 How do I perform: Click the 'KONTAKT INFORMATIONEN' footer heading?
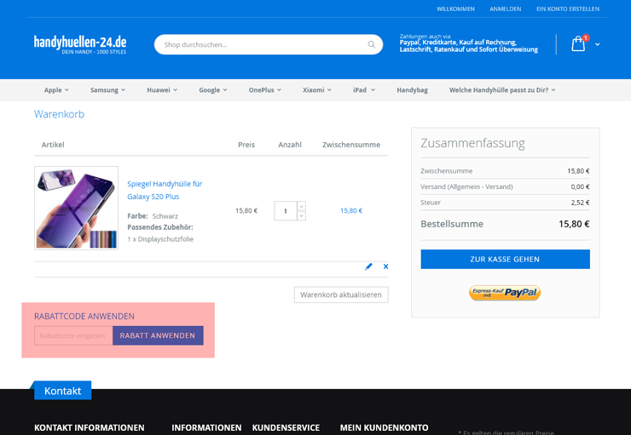click(x=89, y=428)
